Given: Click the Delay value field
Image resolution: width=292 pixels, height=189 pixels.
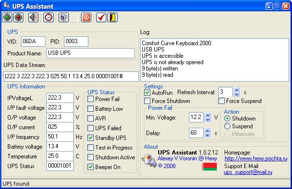Looking at the screenshot, I should (196, 133).
